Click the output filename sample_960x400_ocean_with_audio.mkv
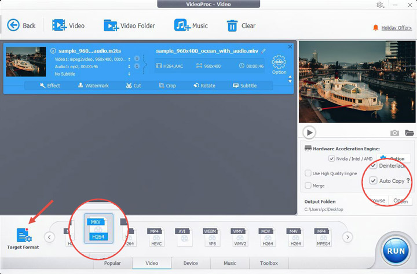The width and height of the screenshot is (417, 274). tap(207, 51)
